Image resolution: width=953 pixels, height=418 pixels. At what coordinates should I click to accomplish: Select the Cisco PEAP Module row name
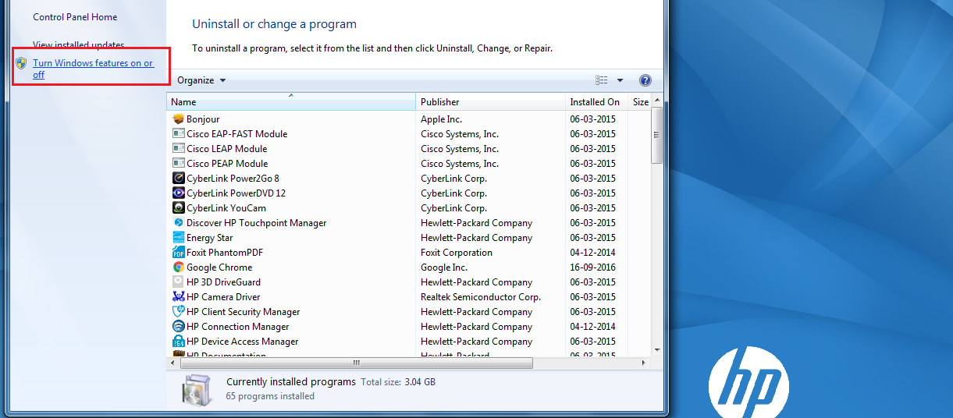[x=227, y=164]
